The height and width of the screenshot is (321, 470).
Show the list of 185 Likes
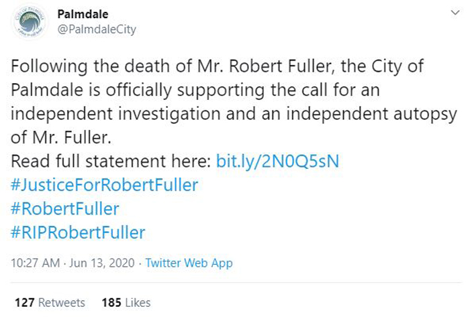click(x=126, y=302)
